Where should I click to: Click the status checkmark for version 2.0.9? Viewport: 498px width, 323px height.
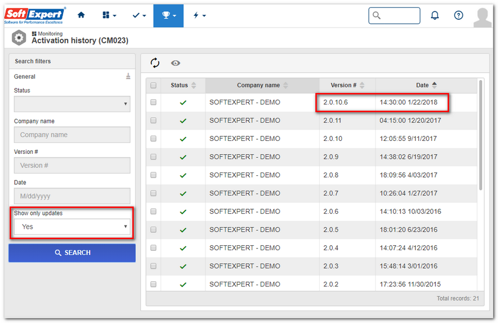[183, 157]
